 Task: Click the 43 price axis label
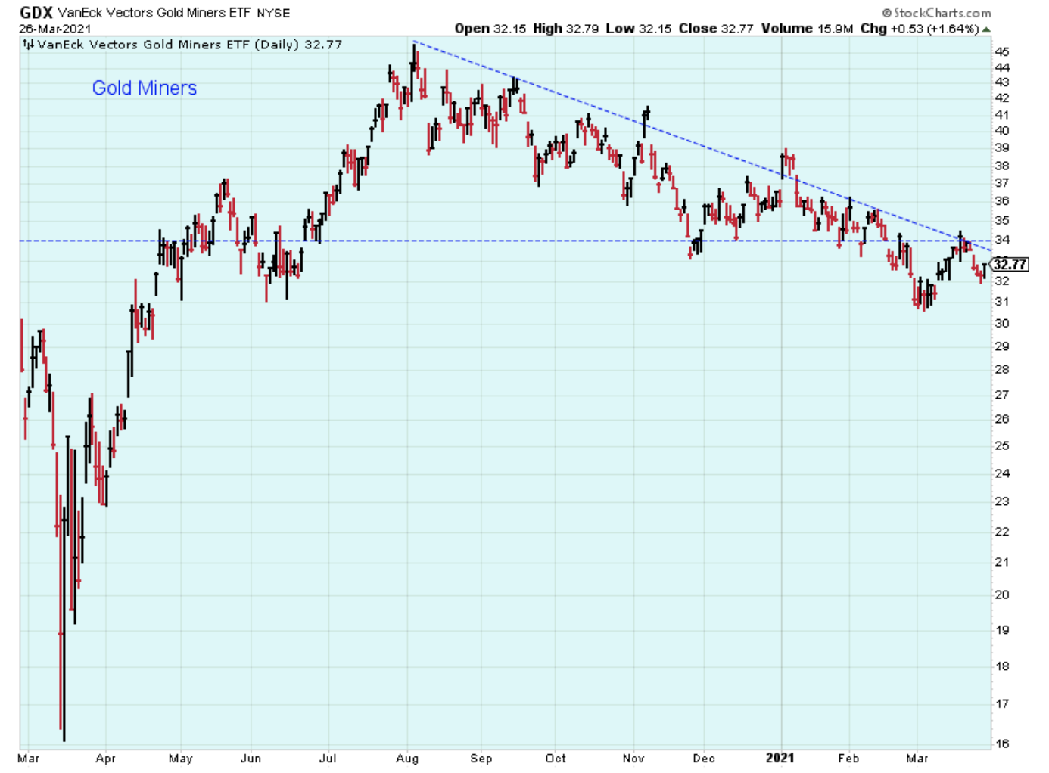pyautogui.click(x=1002, y=82)
